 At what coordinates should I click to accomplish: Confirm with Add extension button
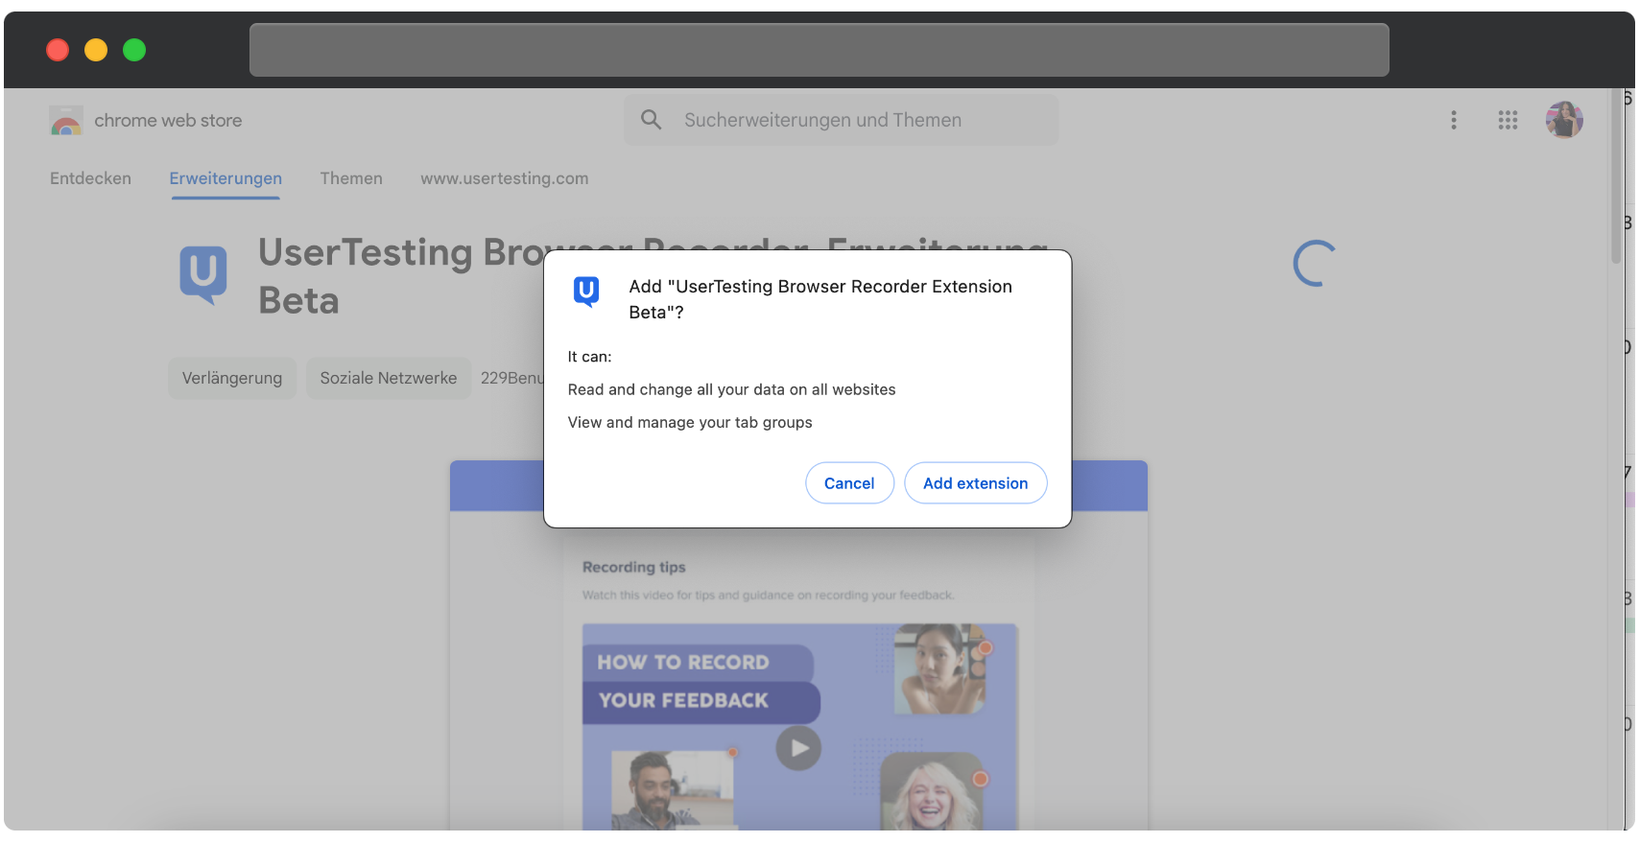coord(975,483)
